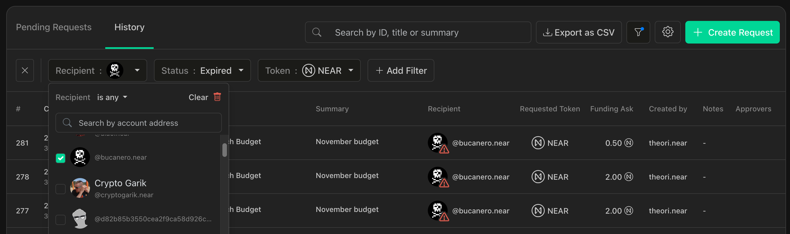Focus search by account address field
790x234 pixels.
point(138,123)
